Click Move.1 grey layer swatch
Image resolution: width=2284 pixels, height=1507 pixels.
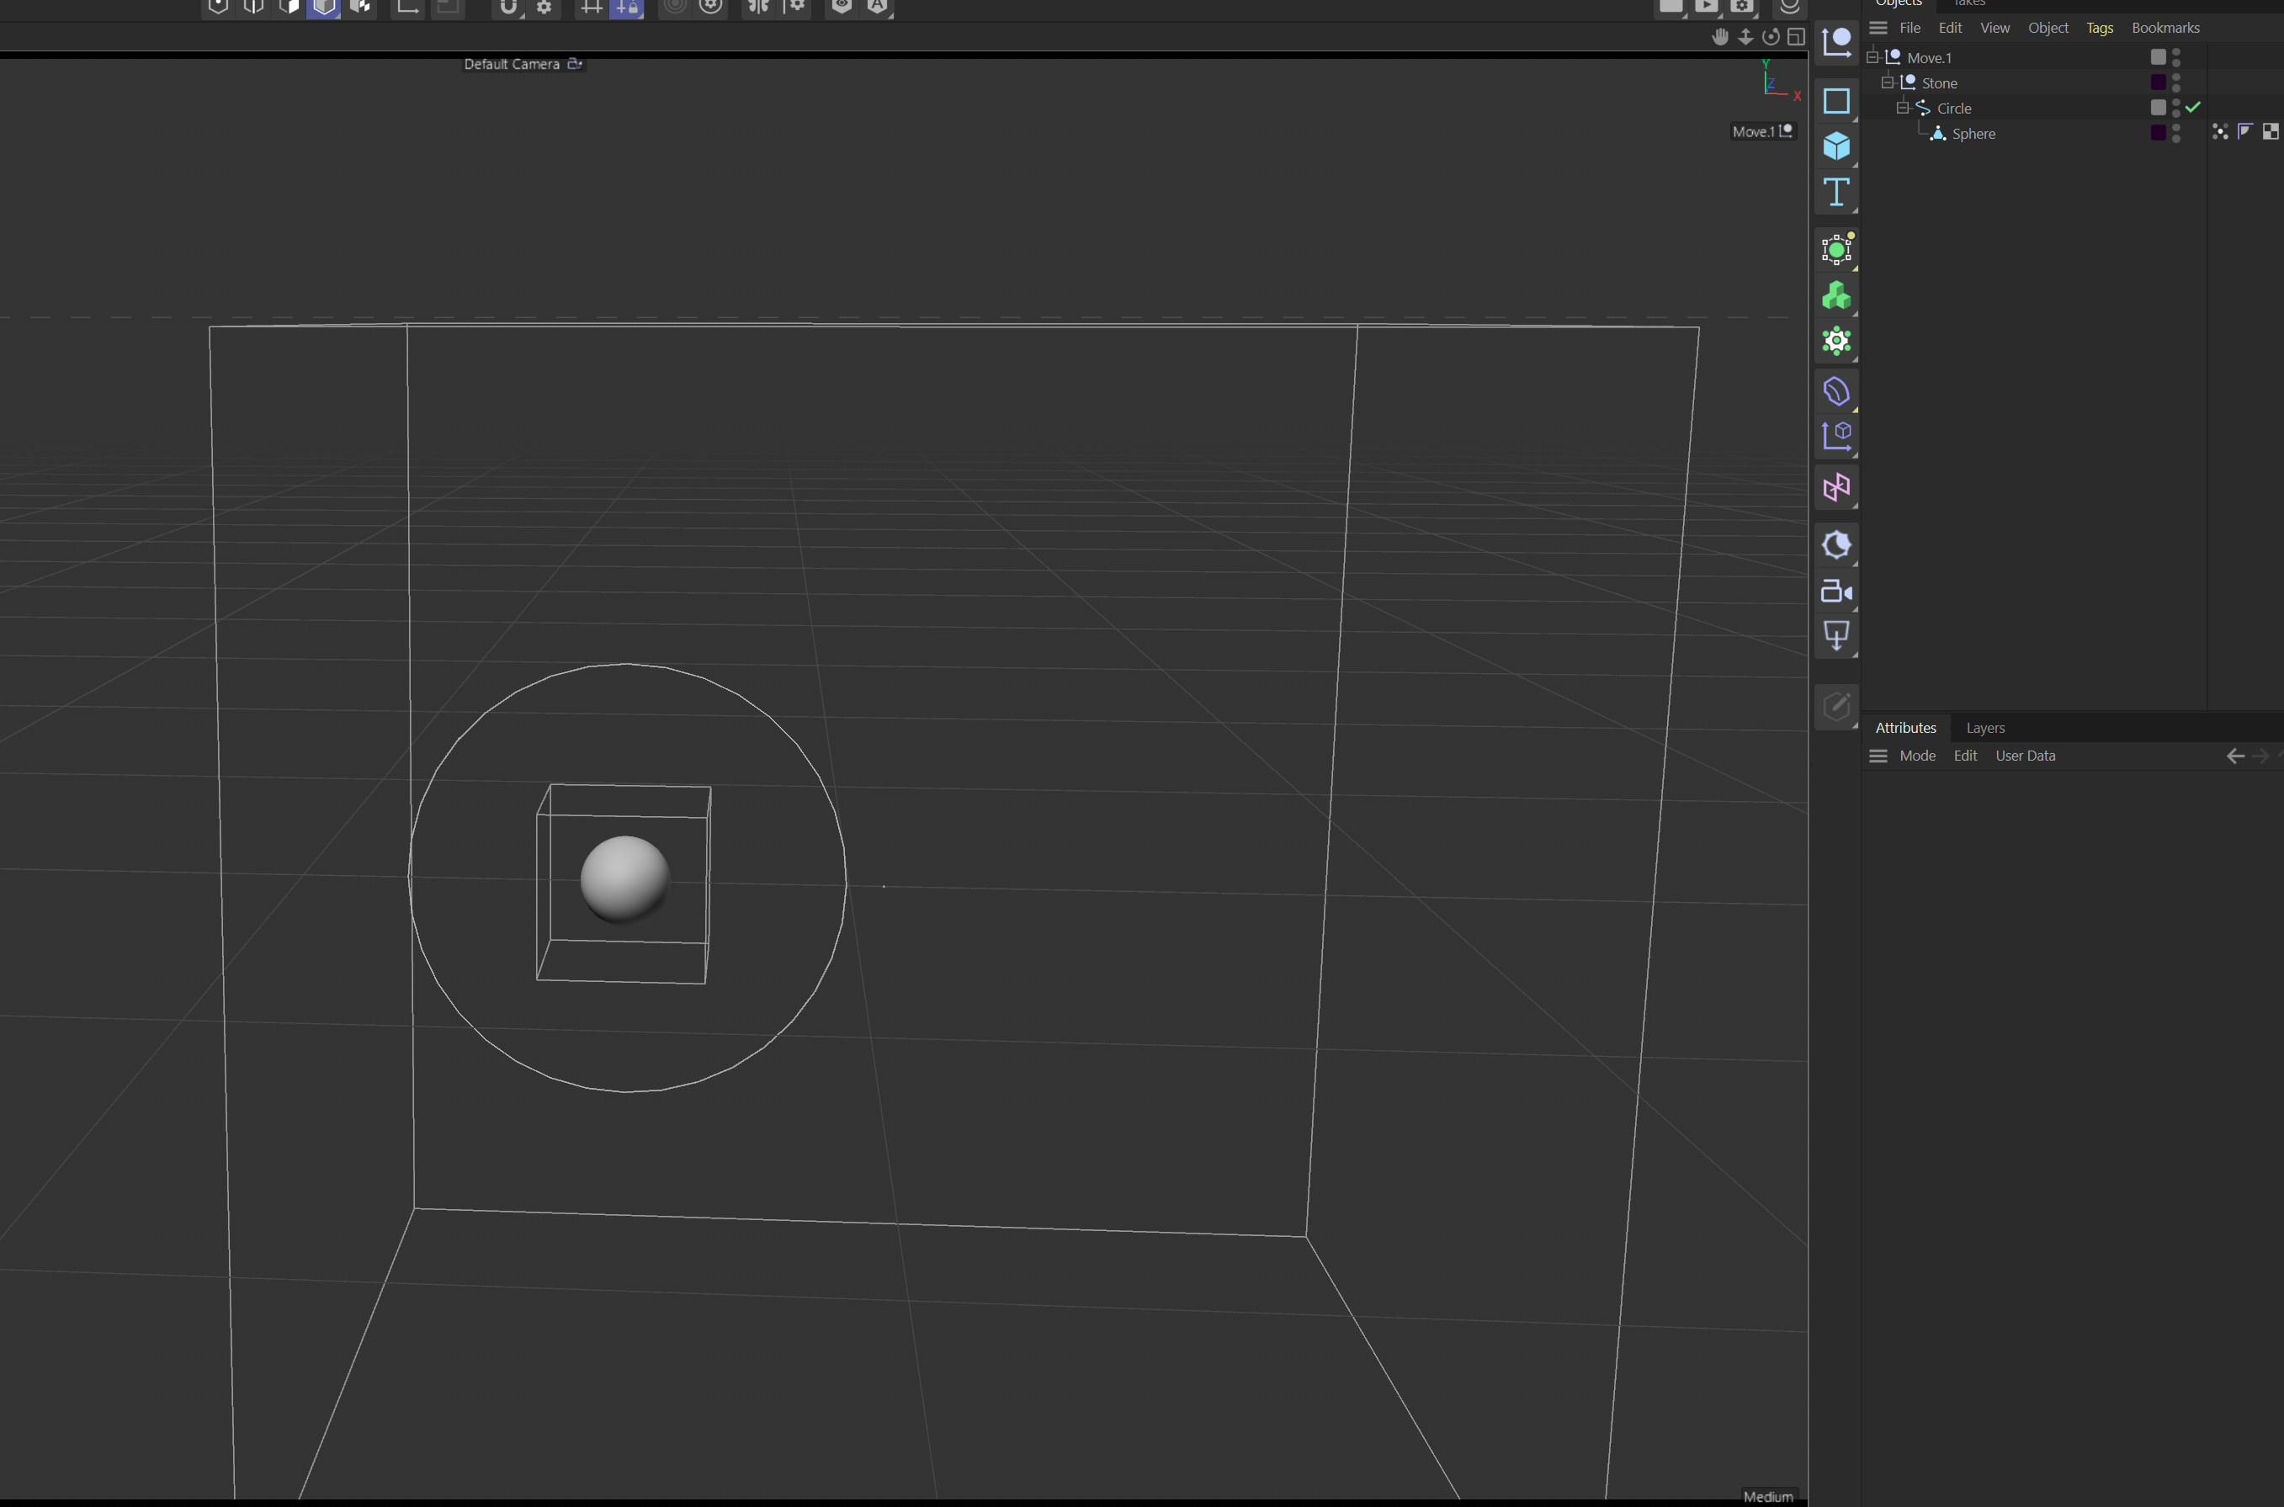[x=2158, y=58]
